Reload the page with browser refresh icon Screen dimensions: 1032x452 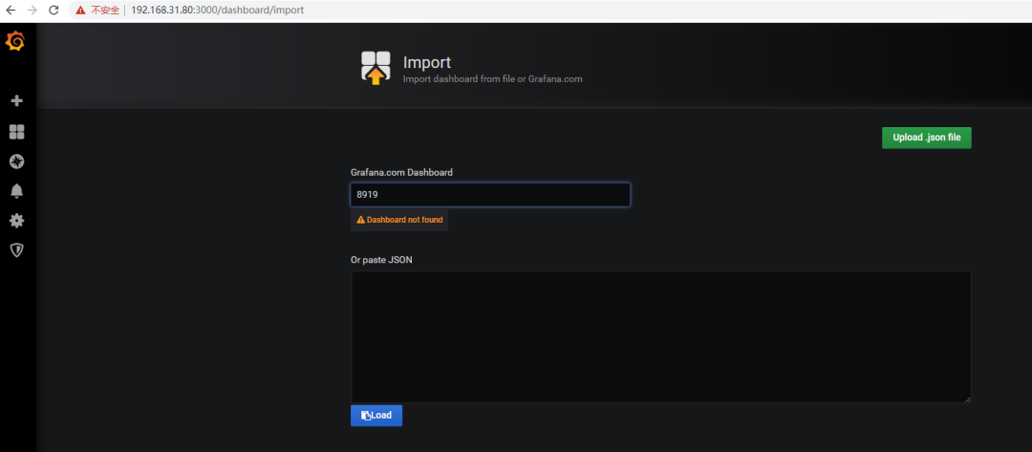pos(54,11)
